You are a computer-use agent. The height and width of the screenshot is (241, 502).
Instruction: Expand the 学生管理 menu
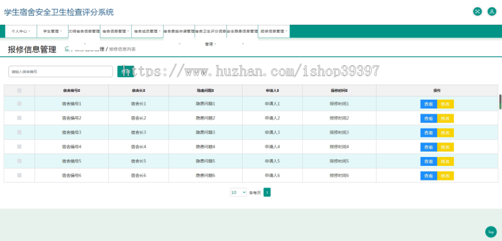pos(52,31)
